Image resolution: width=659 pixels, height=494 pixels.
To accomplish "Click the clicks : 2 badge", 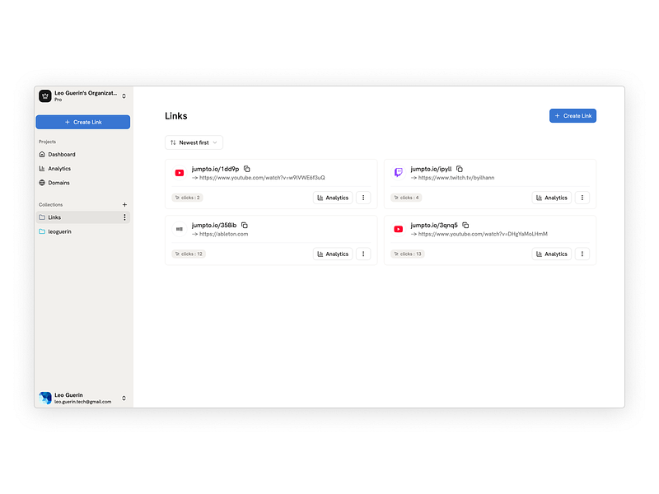I will pyautogui.click(x=188, y=198).
